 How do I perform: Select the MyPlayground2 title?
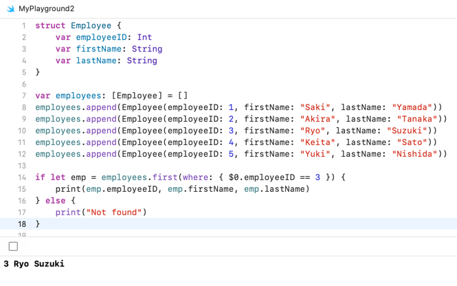click(x=47, y=9)
